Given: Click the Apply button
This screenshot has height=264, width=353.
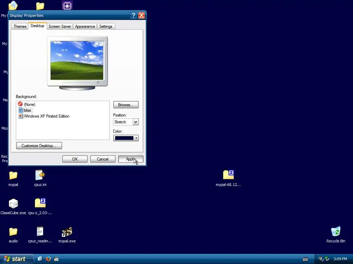Looking at the screenshot, I should (131, 159).
